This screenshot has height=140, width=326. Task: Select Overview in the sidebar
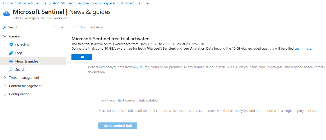22,45
